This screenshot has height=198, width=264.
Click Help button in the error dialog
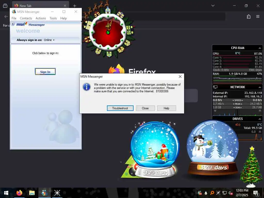click(166, 108)
